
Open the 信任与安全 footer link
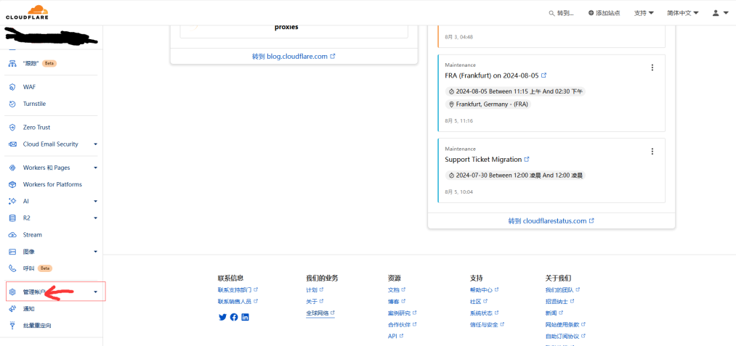click(x=487, y=324)
